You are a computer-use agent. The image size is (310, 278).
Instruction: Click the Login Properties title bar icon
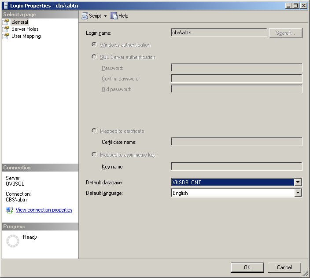click(5, 6)
